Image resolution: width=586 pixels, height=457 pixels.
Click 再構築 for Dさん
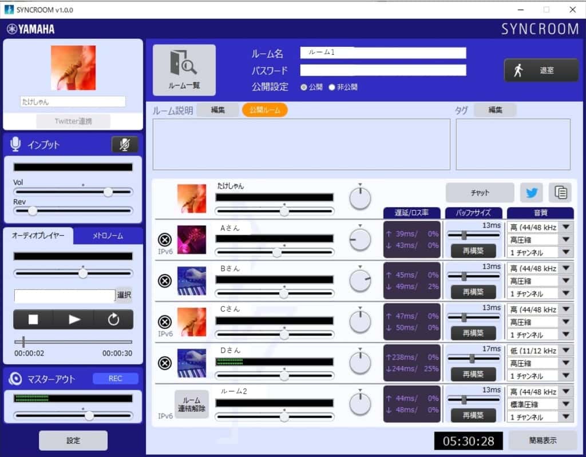tap(473, 374)
